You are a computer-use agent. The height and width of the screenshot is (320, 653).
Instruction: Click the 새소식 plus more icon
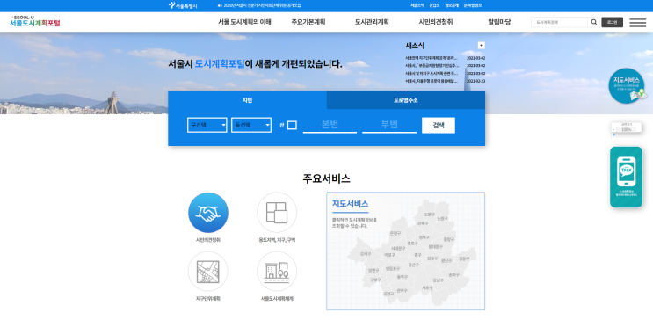[x=481, y=46]
